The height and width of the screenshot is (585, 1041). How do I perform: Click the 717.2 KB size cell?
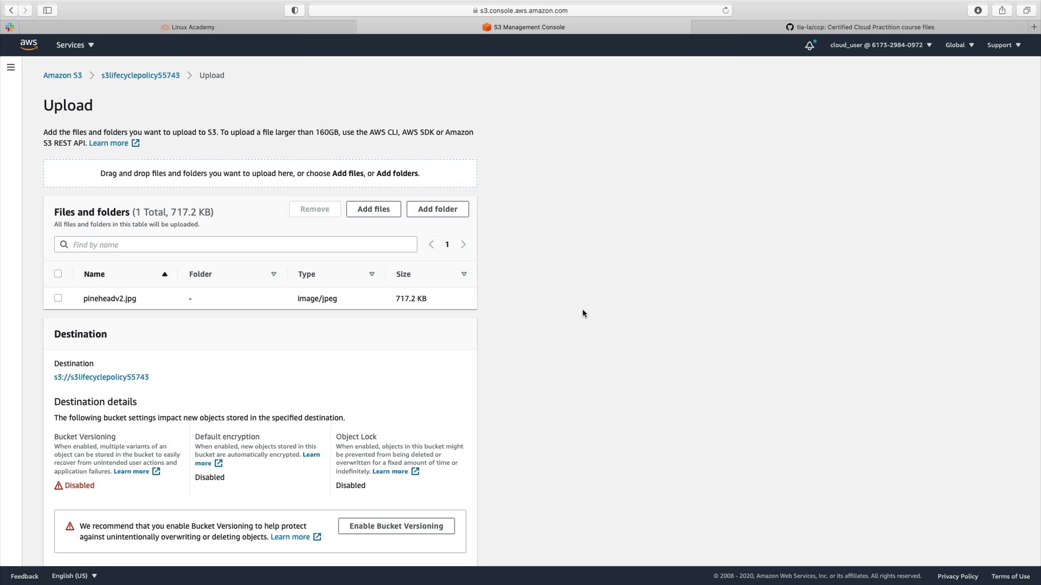click(411, 299)
